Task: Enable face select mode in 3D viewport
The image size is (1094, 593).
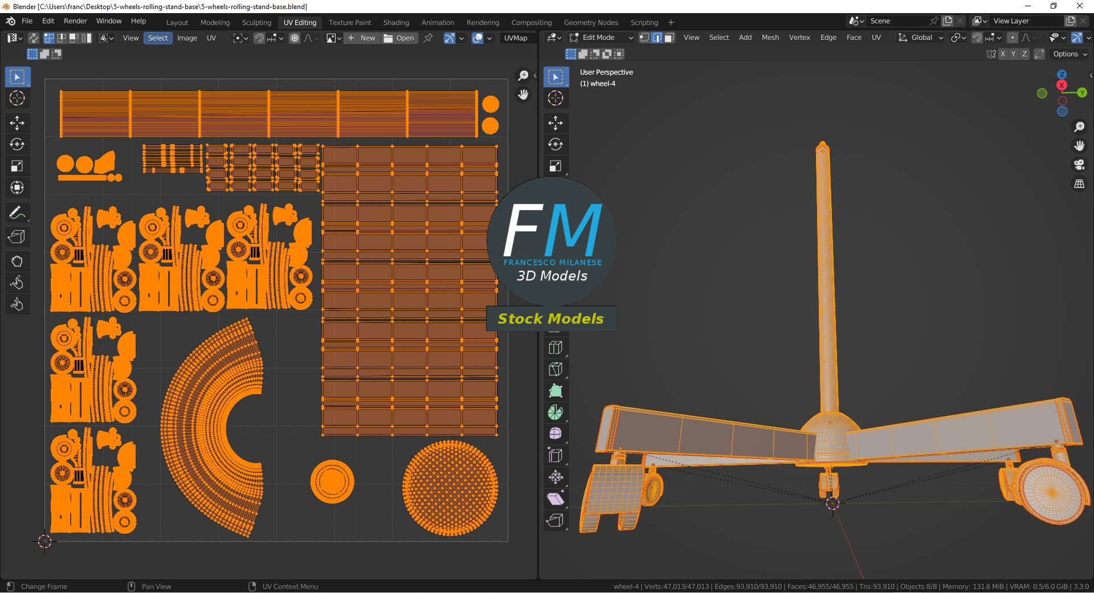Action: pyautogui.click(x=670, y=38)
